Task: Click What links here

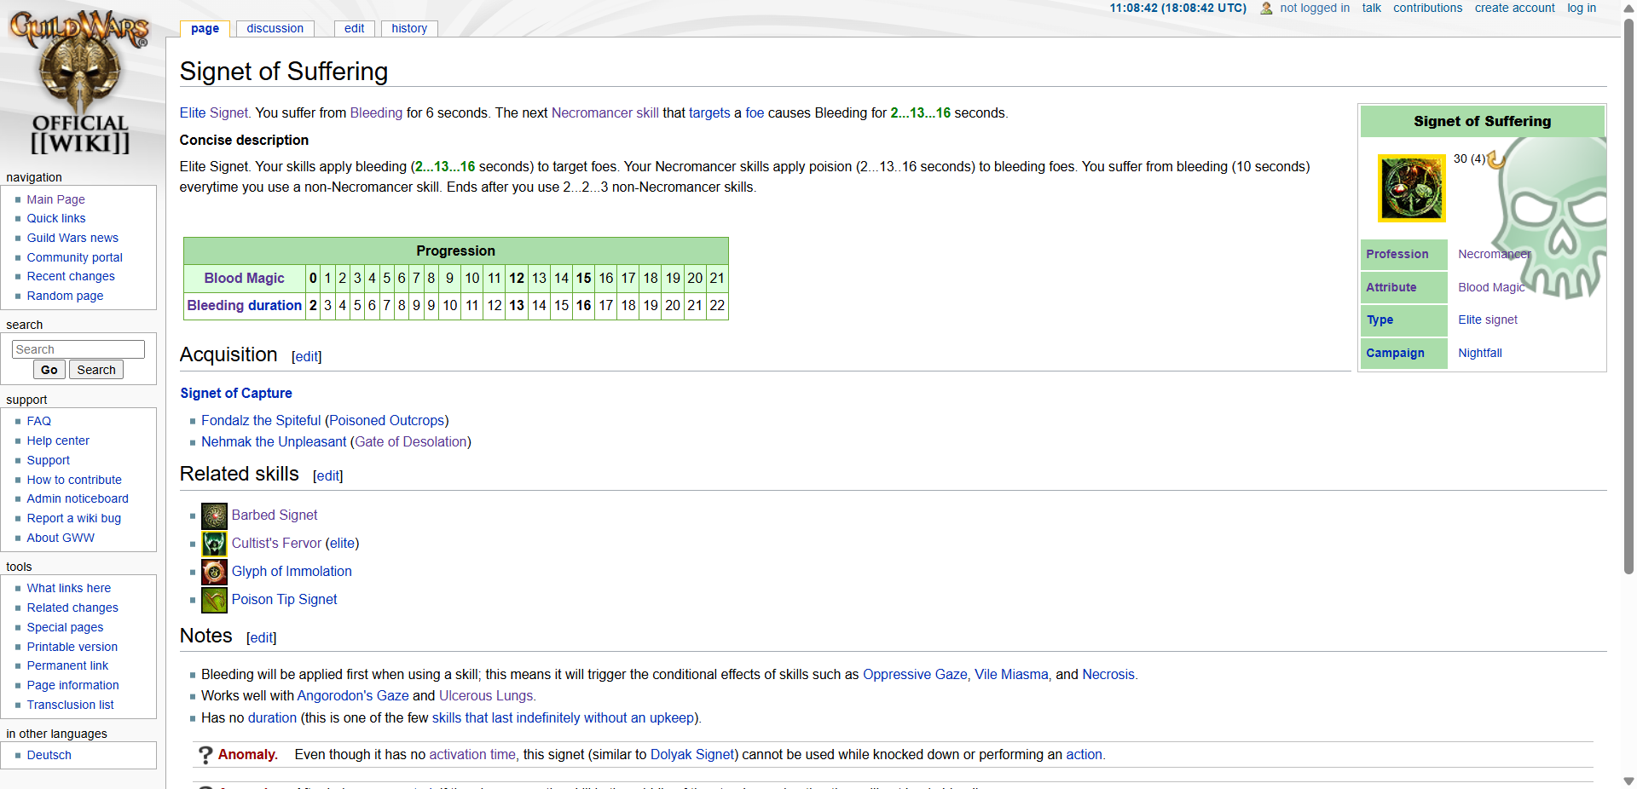Action: (68, 588)
